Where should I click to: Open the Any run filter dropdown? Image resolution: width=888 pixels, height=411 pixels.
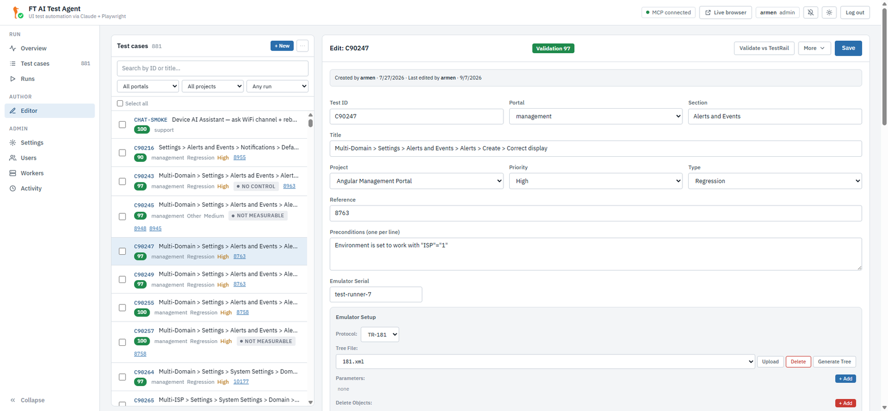point(277,86)
